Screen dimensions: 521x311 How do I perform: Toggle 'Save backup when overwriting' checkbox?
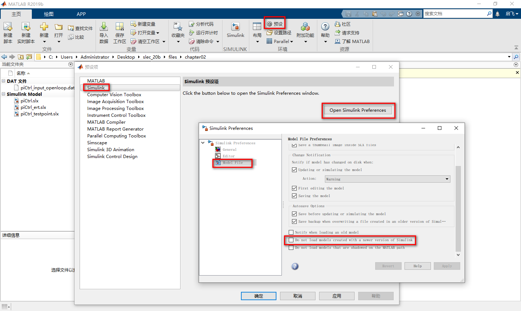[x=294, y=221]
